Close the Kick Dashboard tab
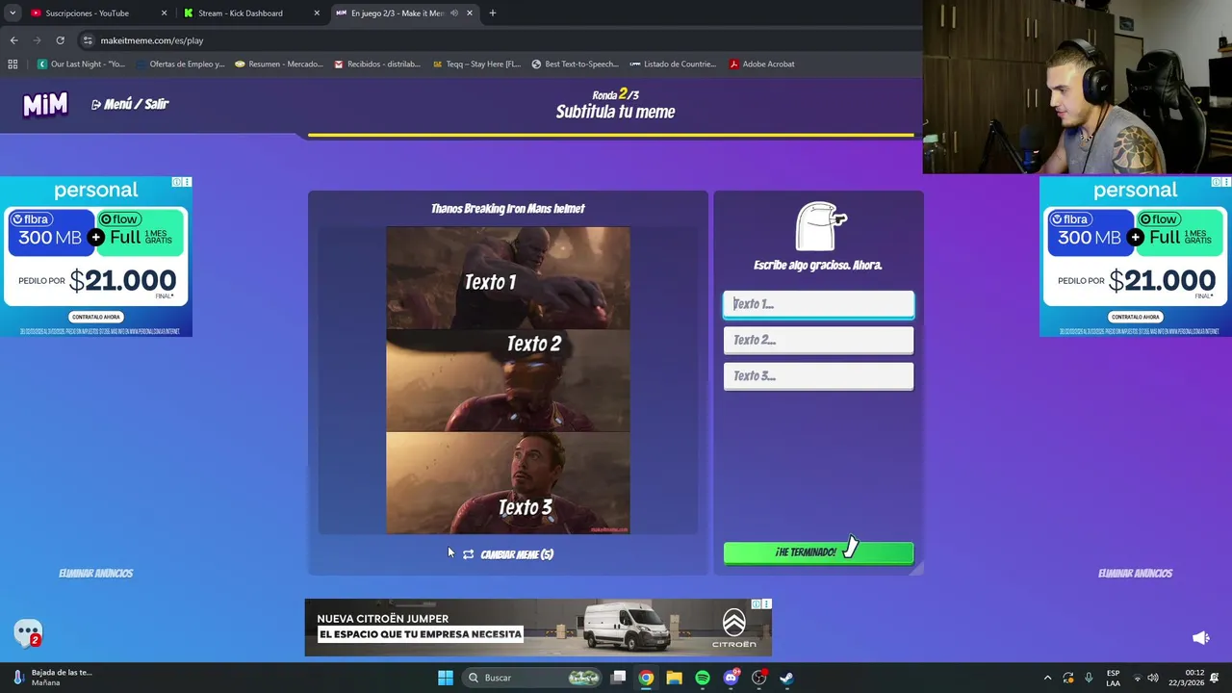The height and width of the screenshot is (693, 1232). tap(317, 13)
